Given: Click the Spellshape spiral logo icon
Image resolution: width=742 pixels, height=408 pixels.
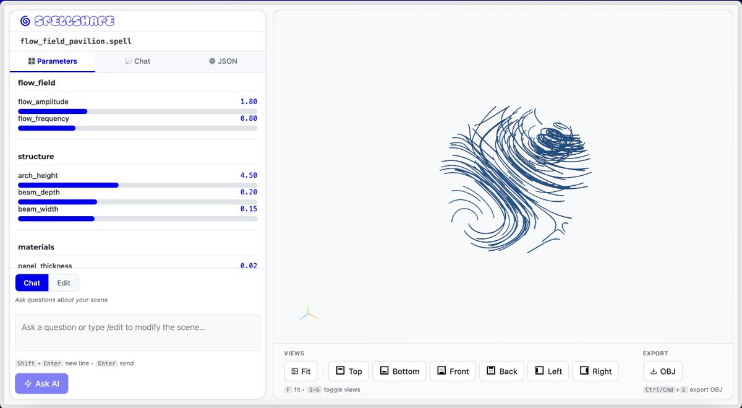Looking at the screenshot, I should point(25,21).
